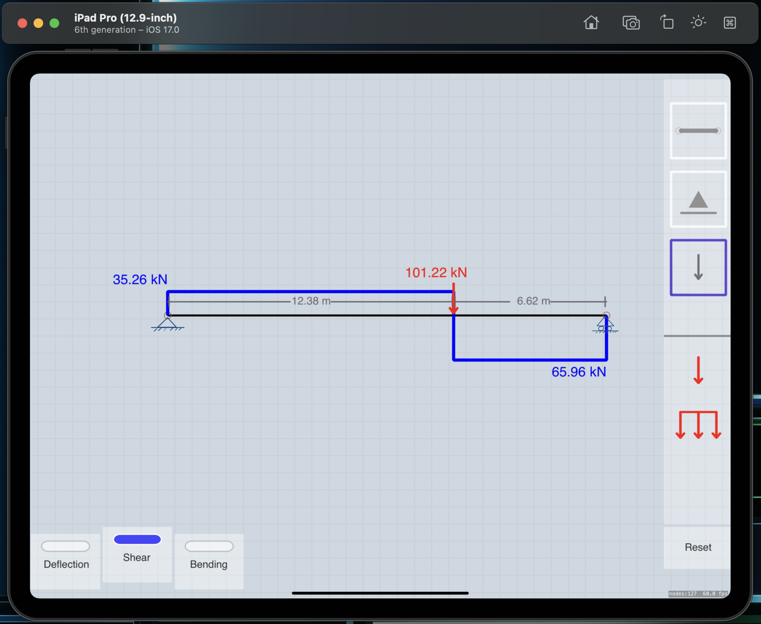The image size is (761, 624).
Task: Minimize the simulator window
Action: [38, 23]
